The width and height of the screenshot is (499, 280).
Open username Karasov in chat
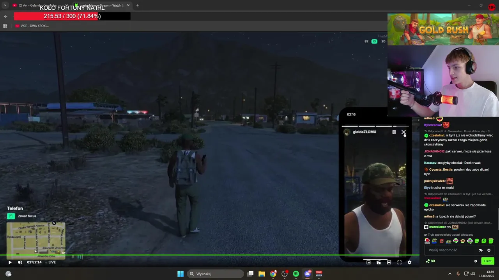(431, 163)
